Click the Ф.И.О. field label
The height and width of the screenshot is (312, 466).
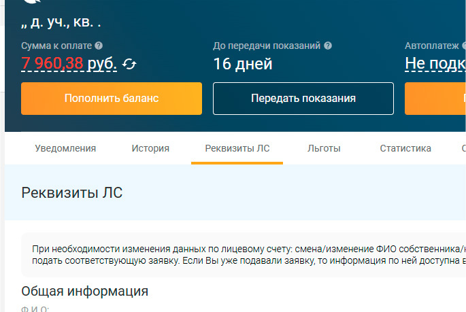[x=35, y=309]
